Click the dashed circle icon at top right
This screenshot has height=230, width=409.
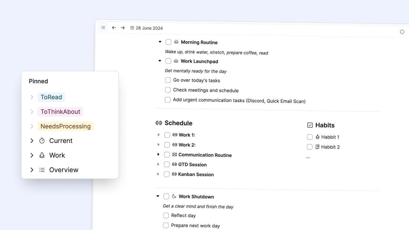(x=402, y=32)
